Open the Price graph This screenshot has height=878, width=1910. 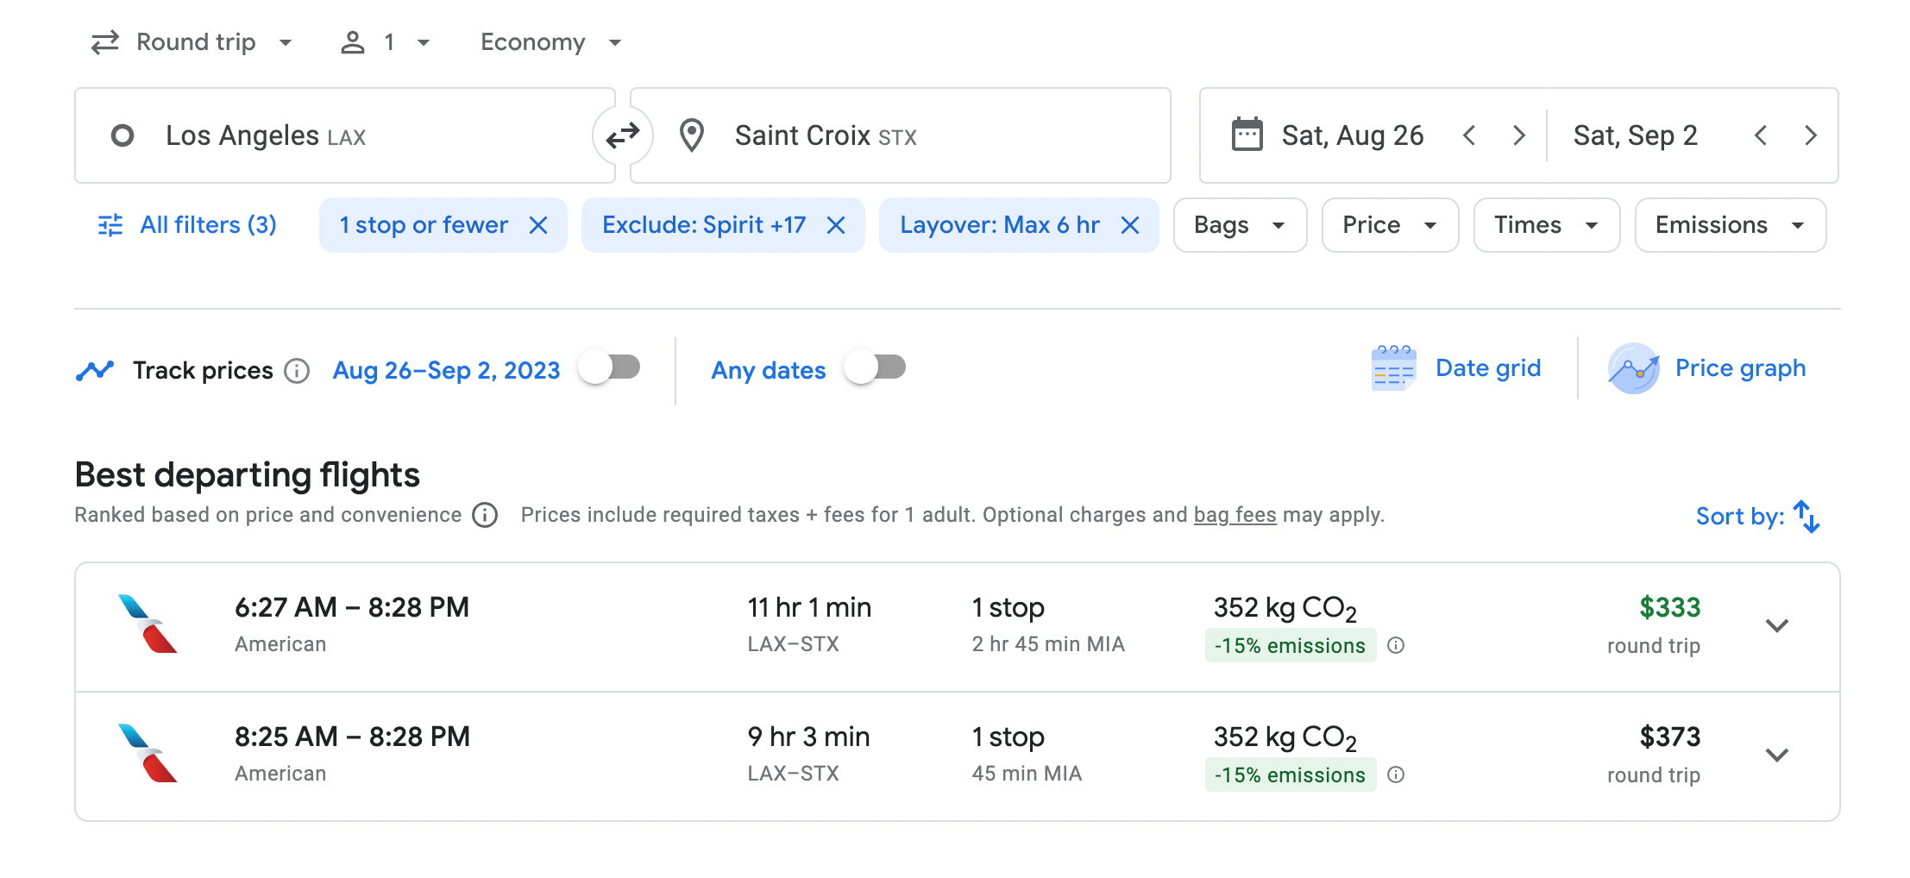tap(1707, 368)
